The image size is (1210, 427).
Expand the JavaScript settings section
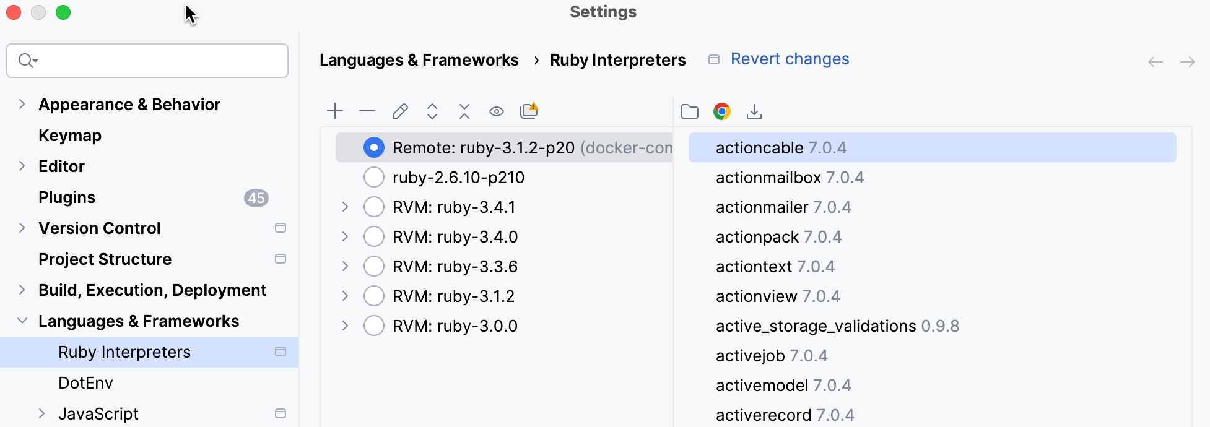coord(42,413)
